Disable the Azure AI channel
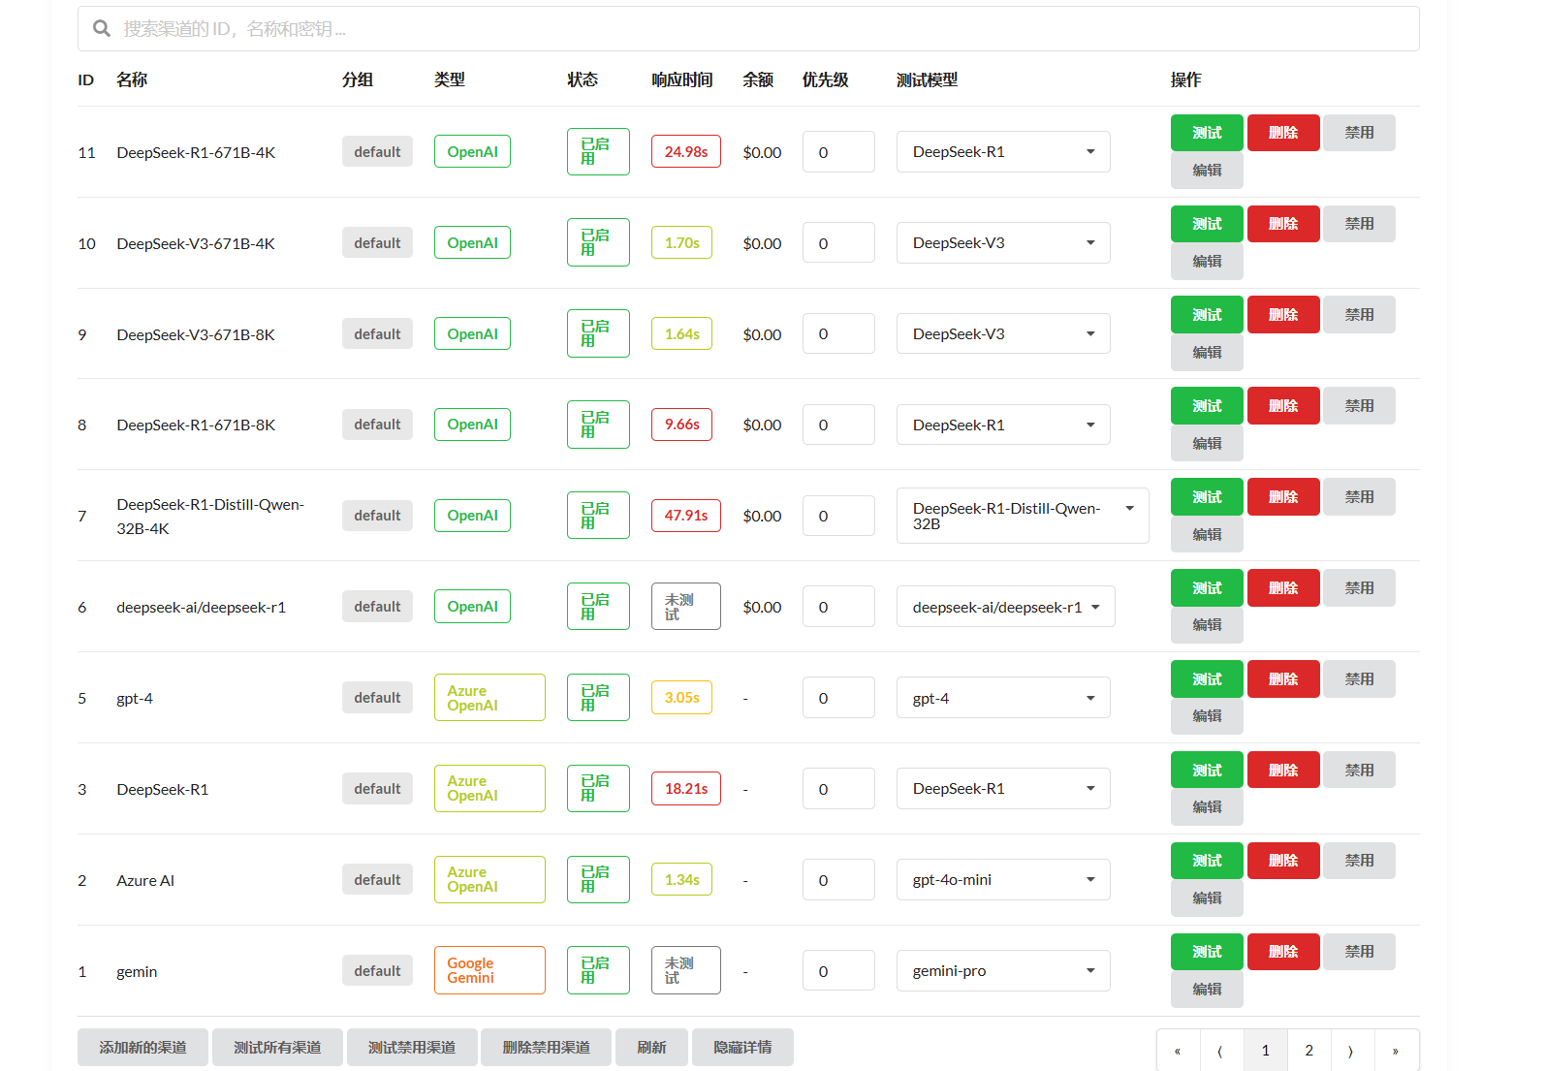The height and width of the screenshot is (1071, 1545). coord(1359,861)
